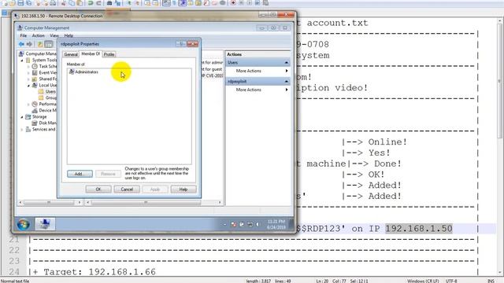Click 'Target: 192.168.1.66' line in editor

pyautogui.click(x=94, y=272)
